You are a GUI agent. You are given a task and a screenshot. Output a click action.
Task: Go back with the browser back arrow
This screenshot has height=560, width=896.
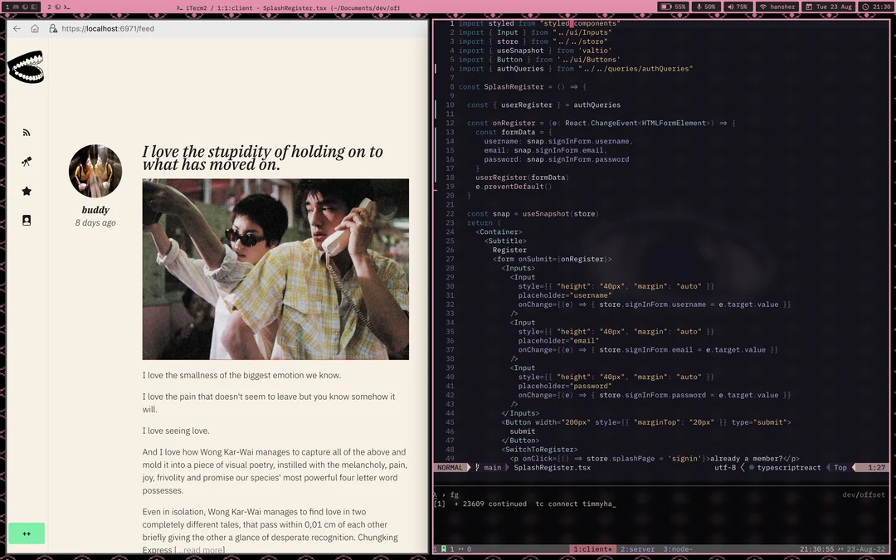click(x=17, y=28)
